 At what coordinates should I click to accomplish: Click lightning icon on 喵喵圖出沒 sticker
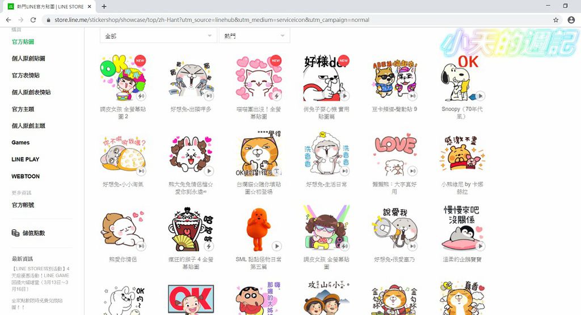276,96
